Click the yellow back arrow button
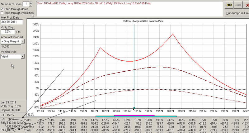249x133 pixels. 229,4
